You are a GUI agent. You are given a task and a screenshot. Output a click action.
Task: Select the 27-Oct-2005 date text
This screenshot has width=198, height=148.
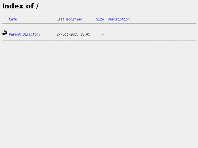pyautogui.click(x=67, y=34)
